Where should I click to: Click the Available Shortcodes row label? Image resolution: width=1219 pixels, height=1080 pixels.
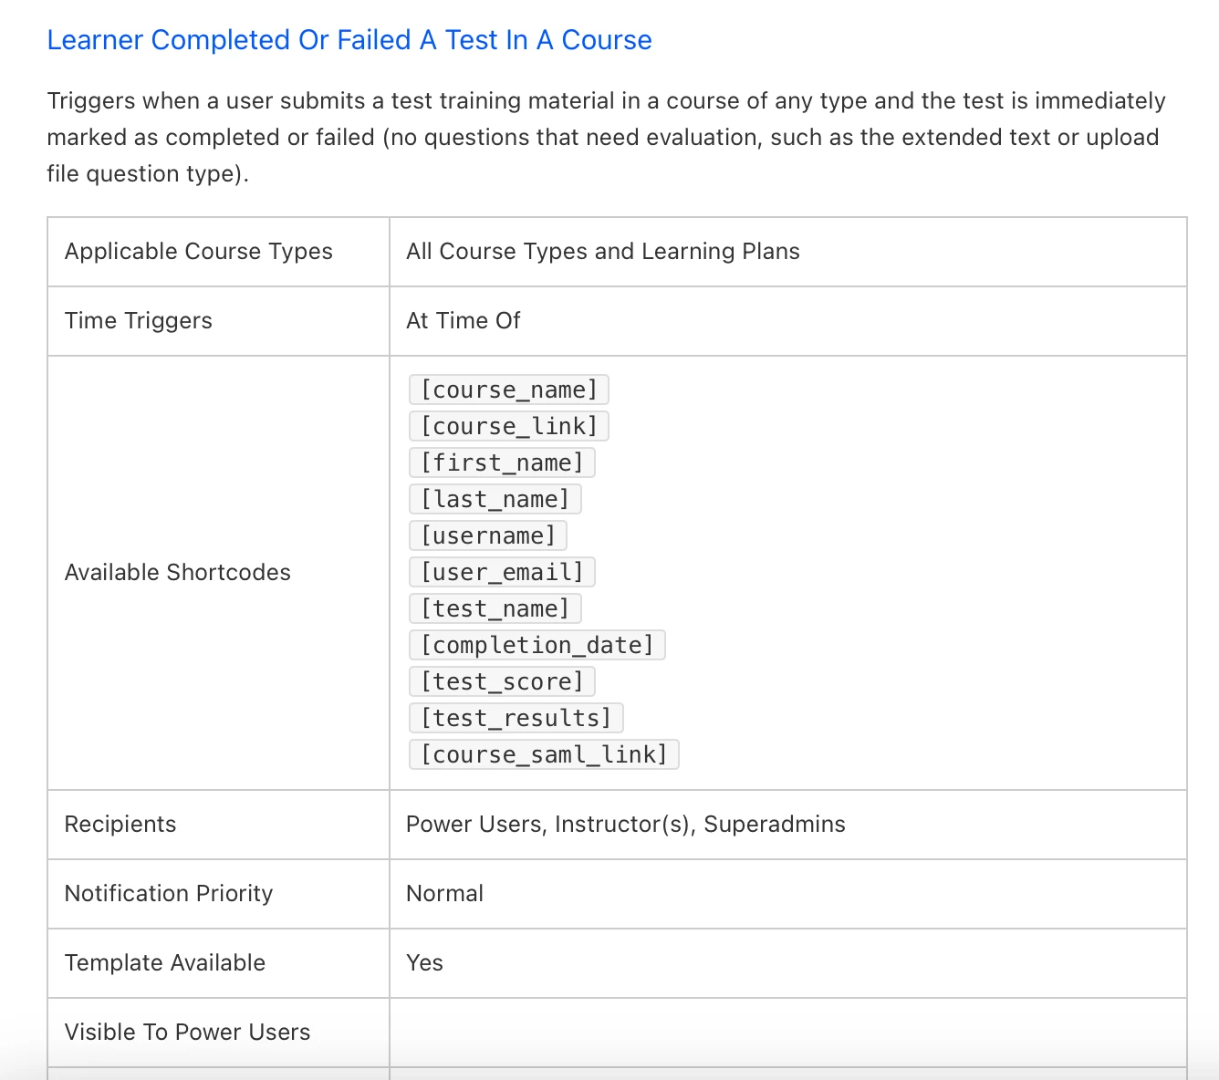pyautogui.click(x=178, y=573)
